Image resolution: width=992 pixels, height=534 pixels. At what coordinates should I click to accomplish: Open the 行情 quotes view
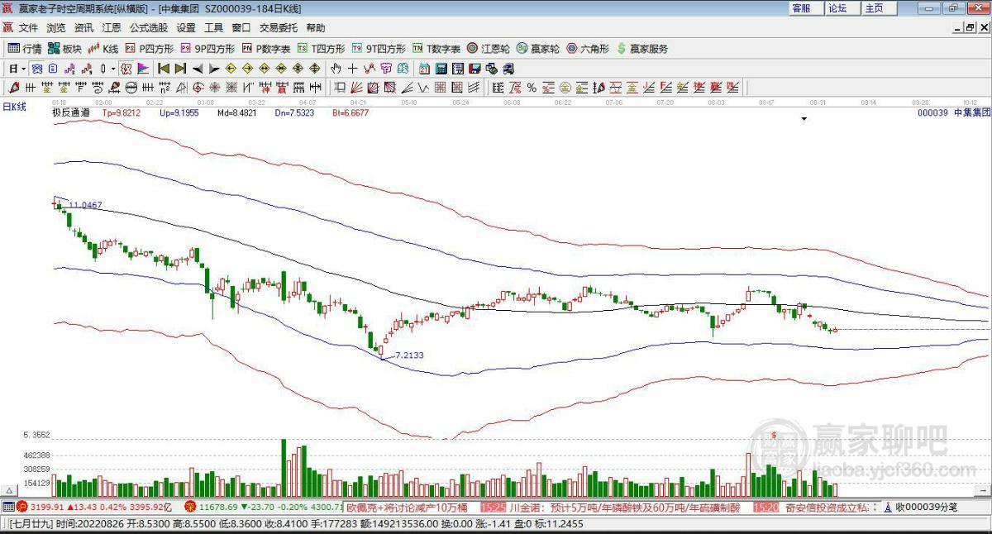[x=26, y=49]
